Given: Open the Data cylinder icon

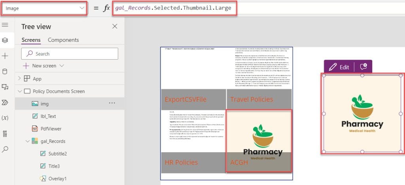Looking at the screenshot, I should [x=5, y=71].
